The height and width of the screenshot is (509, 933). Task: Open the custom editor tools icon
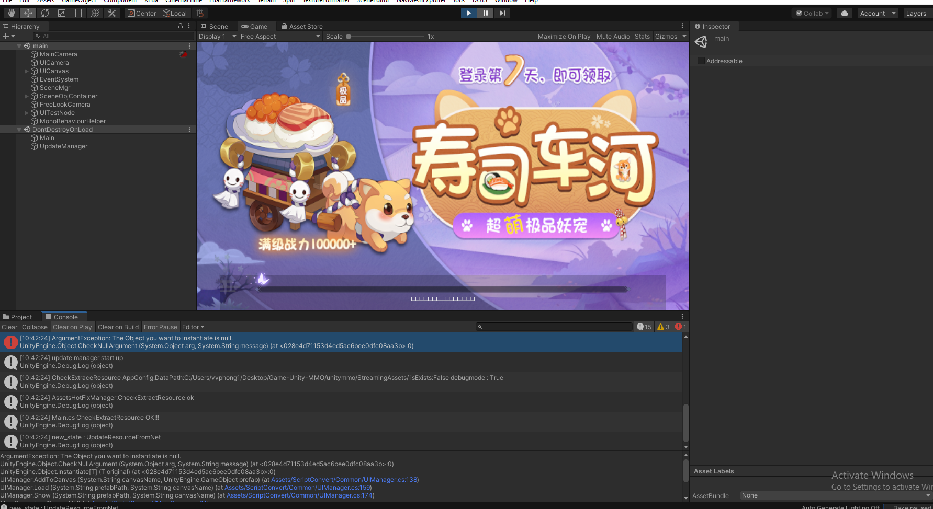point(112,13)
